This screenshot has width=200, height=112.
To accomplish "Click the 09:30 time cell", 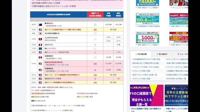I will click(x=34, y=25).
